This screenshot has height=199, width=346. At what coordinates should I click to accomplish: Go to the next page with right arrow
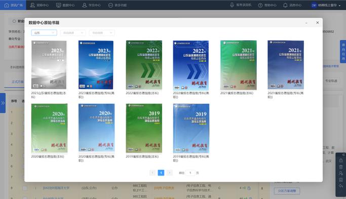(170, 173)
